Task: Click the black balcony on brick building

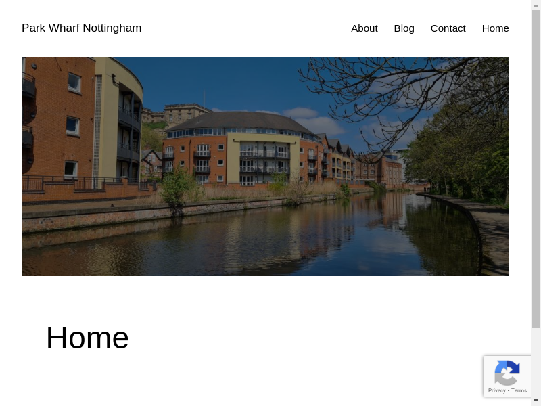Action: (28, 86)
